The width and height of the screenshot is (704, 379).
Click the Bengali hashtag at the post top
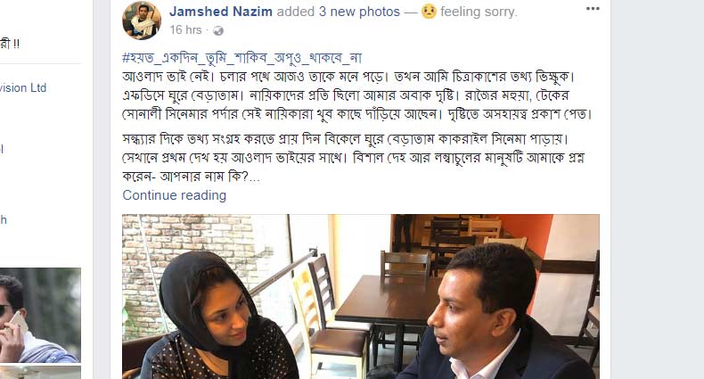click(242, 58)
